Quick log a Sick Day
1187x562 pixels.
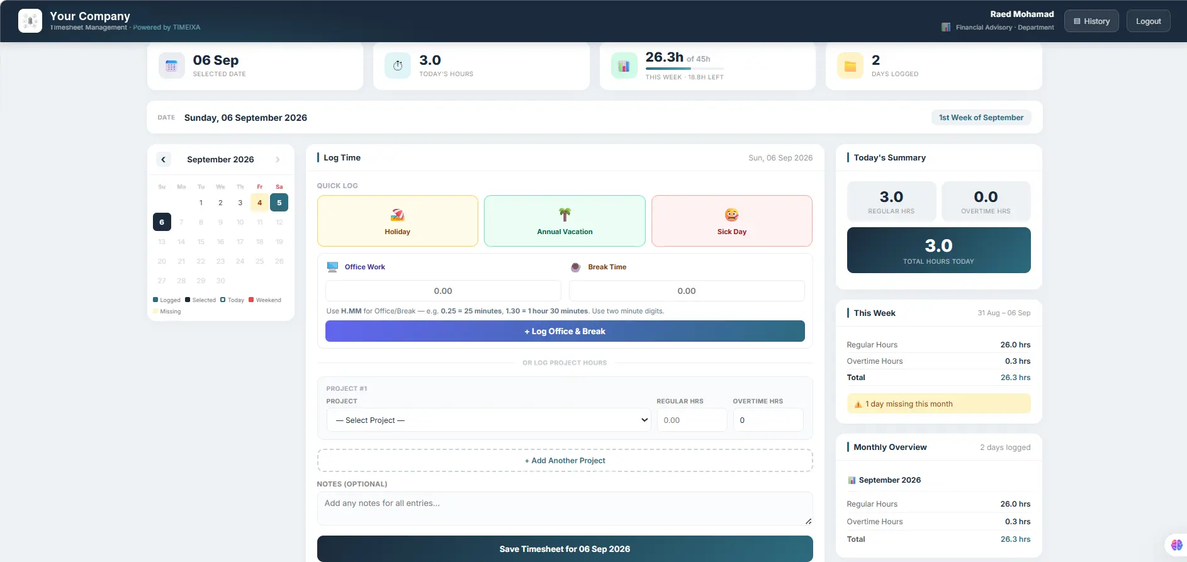tap(732, 221)
